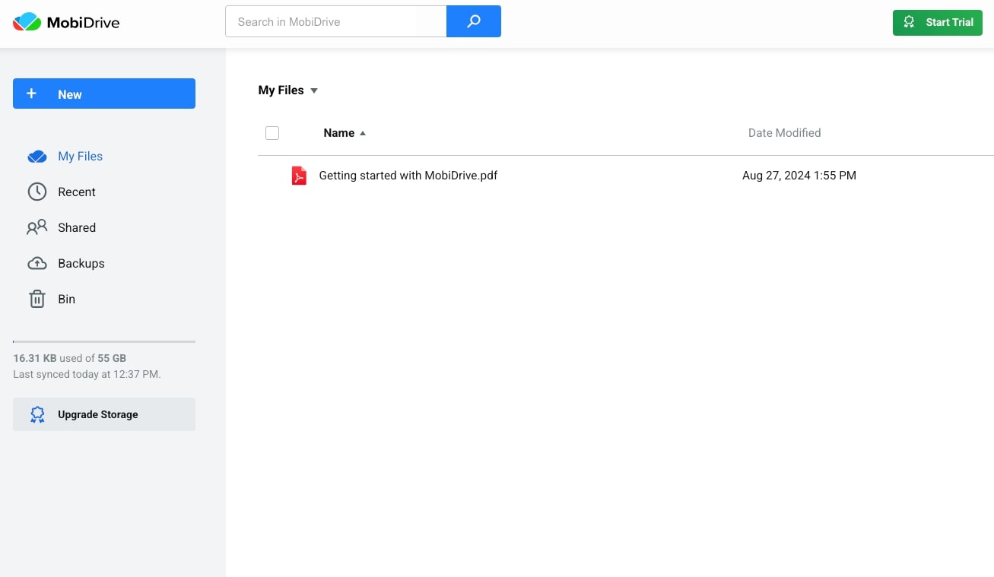Click the red PDF file icon
Screen dimensions: 994x577
coord(299,176)
